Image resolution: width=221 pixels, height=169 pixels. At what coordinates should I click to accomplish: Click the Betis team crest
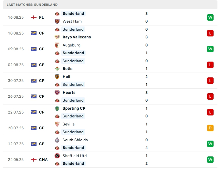point(57,69)
